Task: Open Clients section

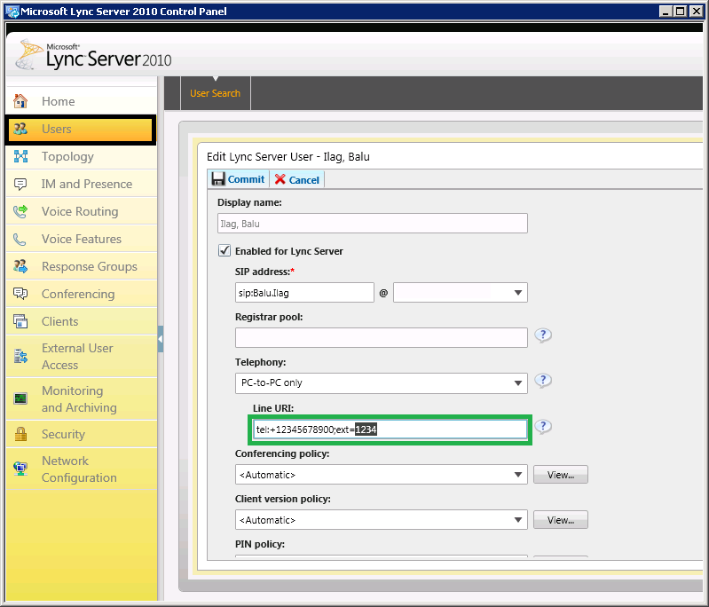Action: pyautogui.click(x=82, y=321)
